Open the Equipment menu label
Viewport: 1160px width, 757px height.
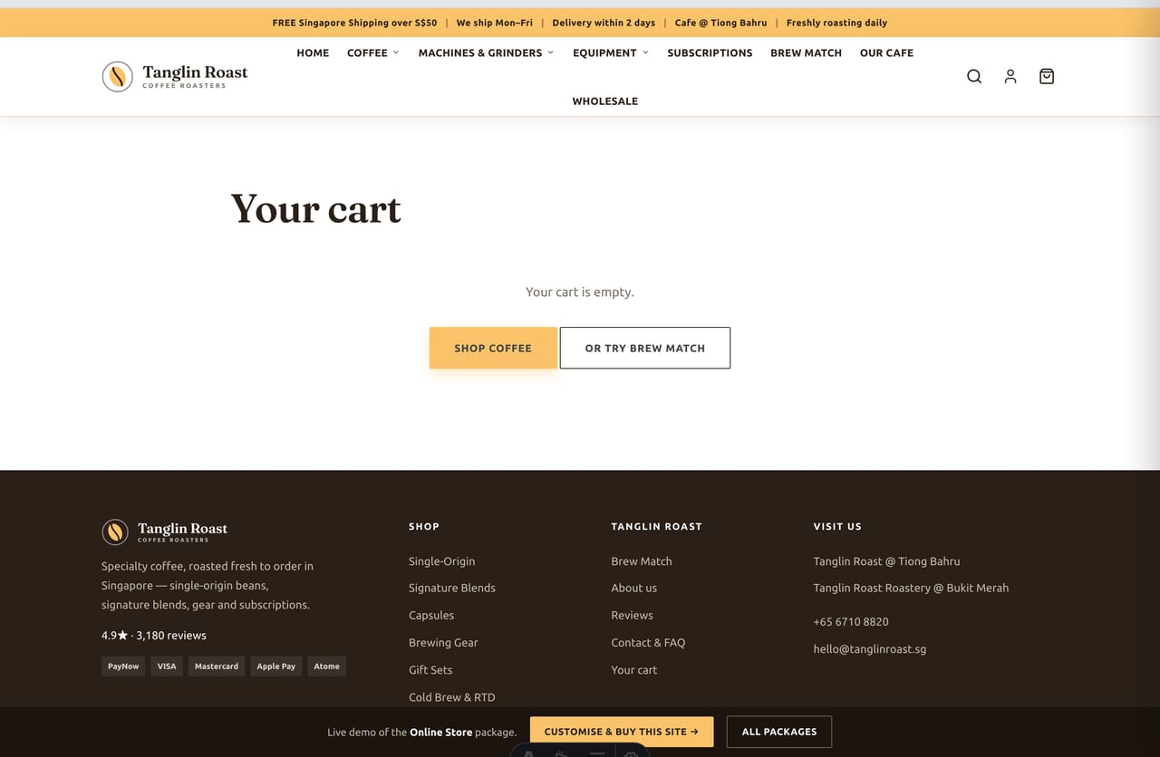(604, 53)
